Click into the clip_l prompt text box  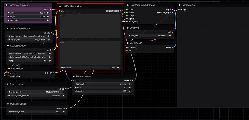pos(90,26)
